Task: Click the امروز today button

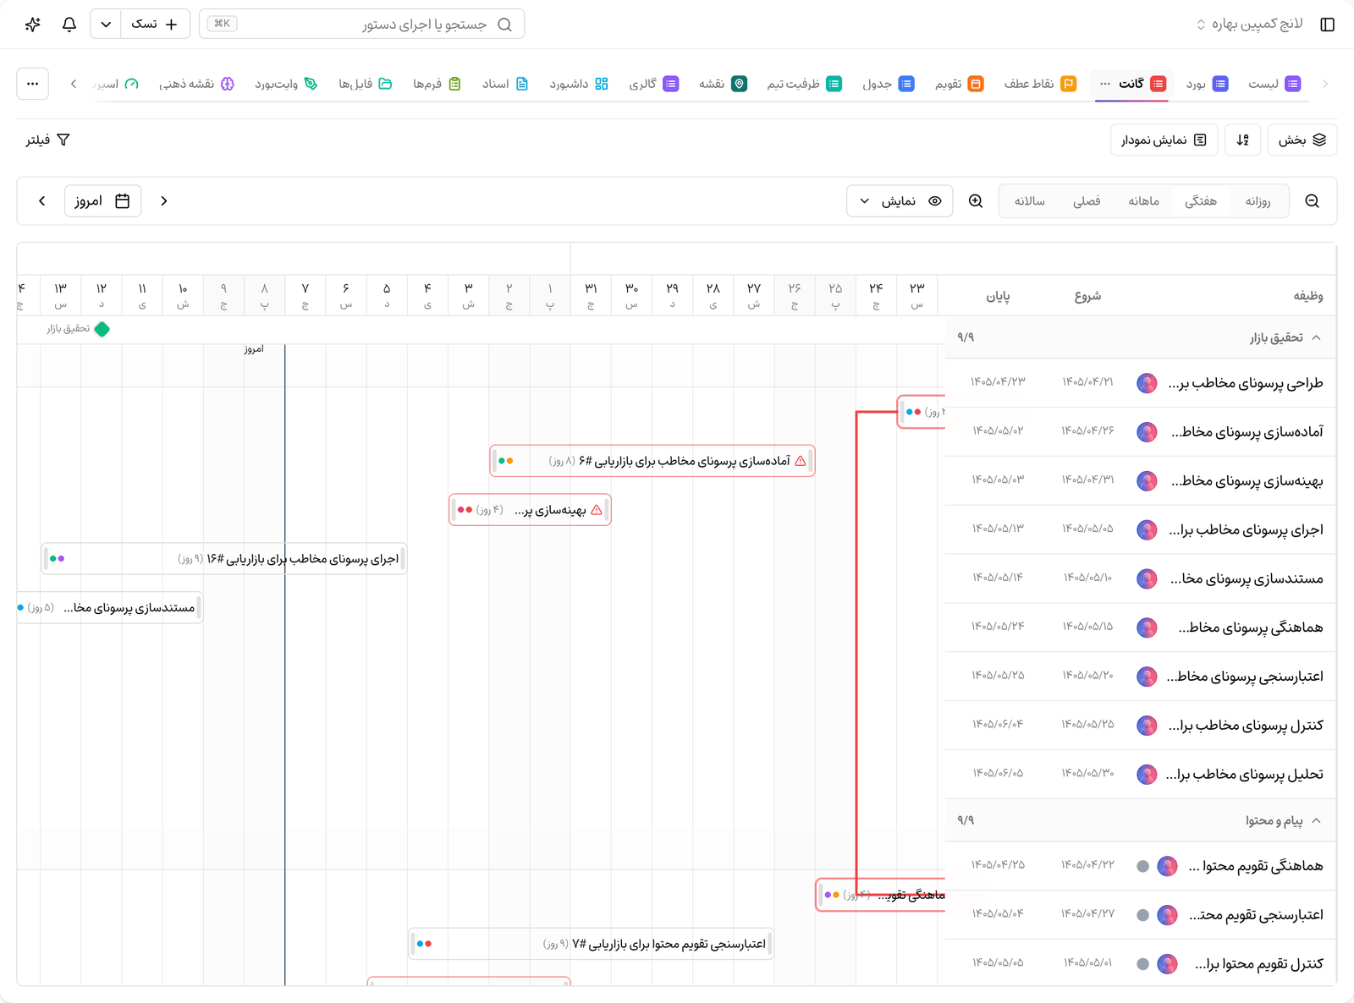Action: pos(102,201)
